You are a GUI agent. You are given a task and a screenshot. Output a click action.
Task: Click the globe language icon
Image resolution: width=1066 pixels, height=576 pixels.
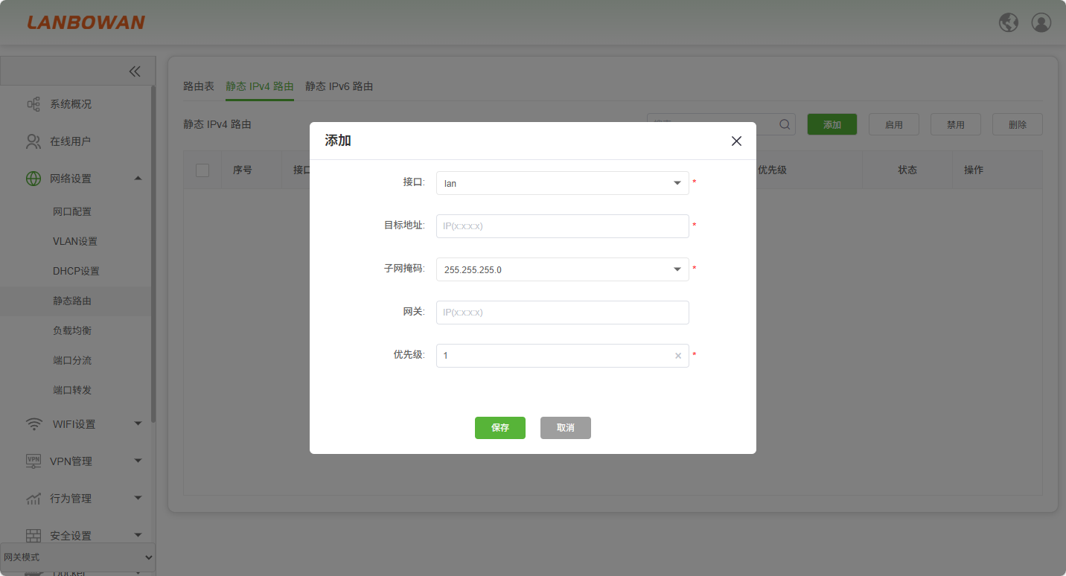tap(1009, 22)
